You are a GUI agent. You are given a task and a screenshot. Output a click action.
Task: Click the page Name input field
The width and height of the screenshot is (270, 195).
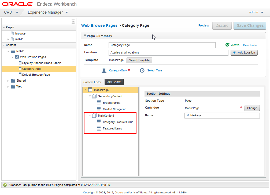162,45
